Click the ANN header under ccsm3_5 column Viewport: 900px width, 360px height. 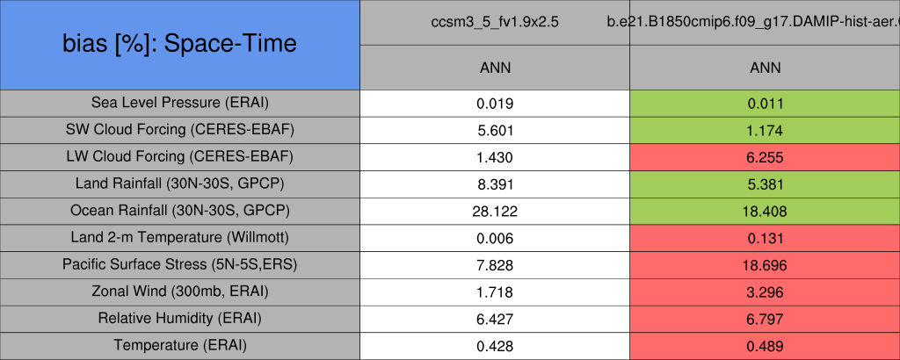coord(495,68)
